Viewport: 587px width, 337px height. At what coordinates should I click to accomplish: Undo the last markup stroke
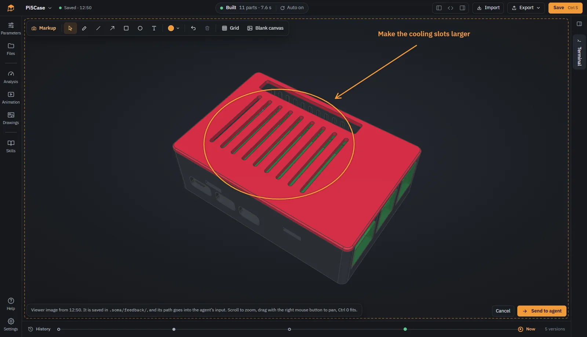point(193,28)
